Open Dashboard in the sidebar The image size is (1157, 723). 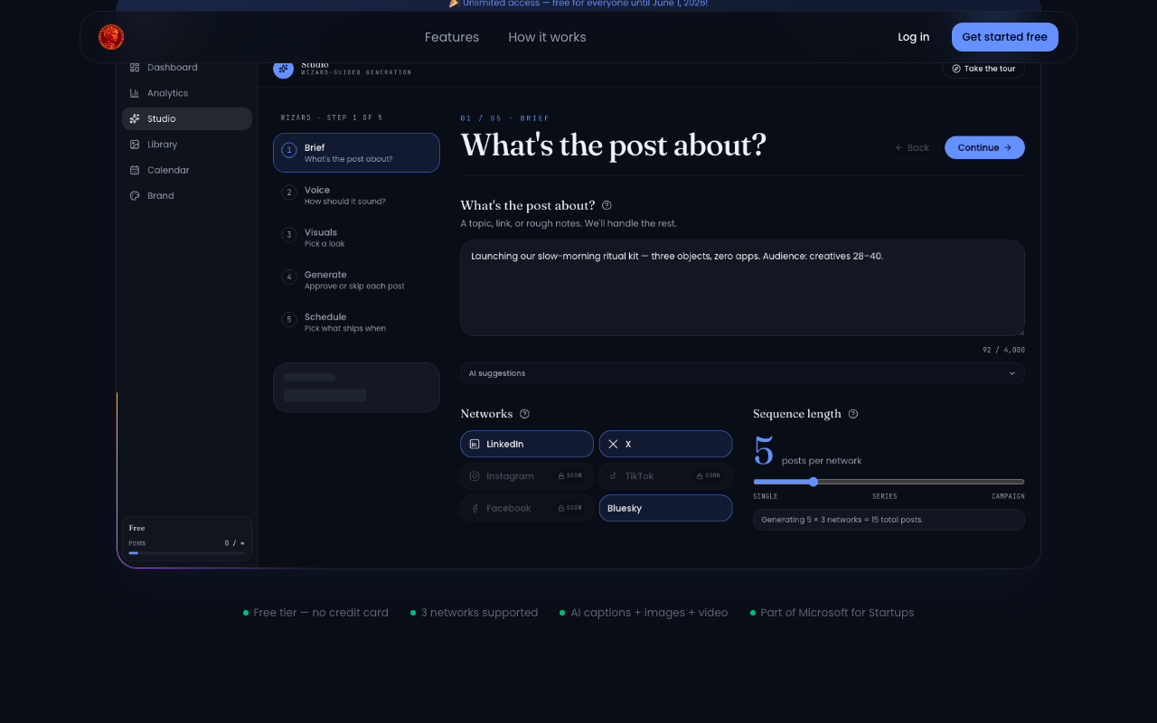(x=187, y=68)
